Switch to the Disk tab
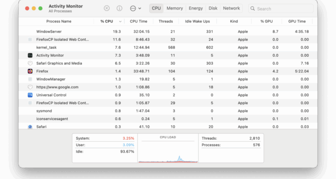This screenshot has width=336, height=179. (x=213, y=9)
